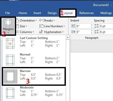Click the Document2 window title
The width and height of the screenshot is (113, 101).
(101, 5)
